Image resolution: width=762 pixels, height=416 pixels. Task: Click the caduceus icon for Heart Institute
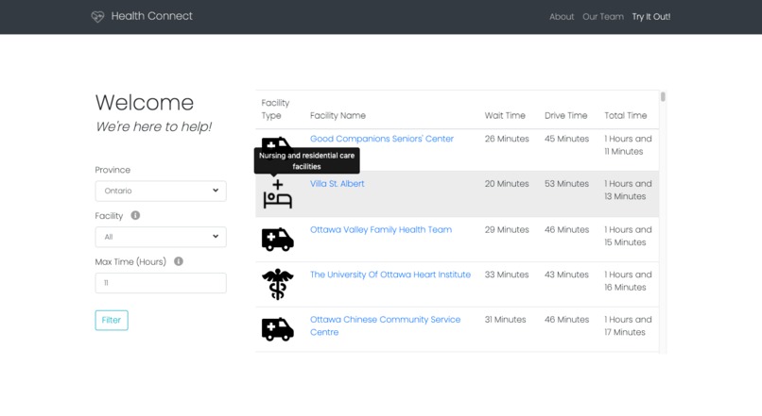click(278, 284)
